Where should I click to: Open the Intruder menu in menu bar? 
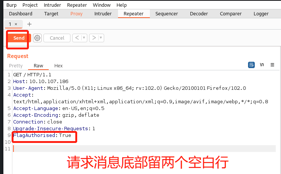point(52,5)
